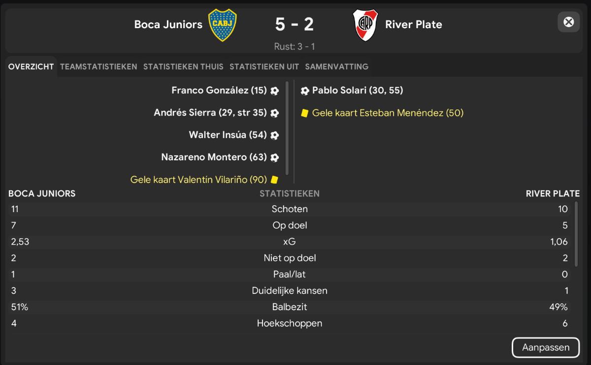This screenshot has width=591, height=365.
Task: Switch to Statistieken Thuis tab
Action: 183,67
